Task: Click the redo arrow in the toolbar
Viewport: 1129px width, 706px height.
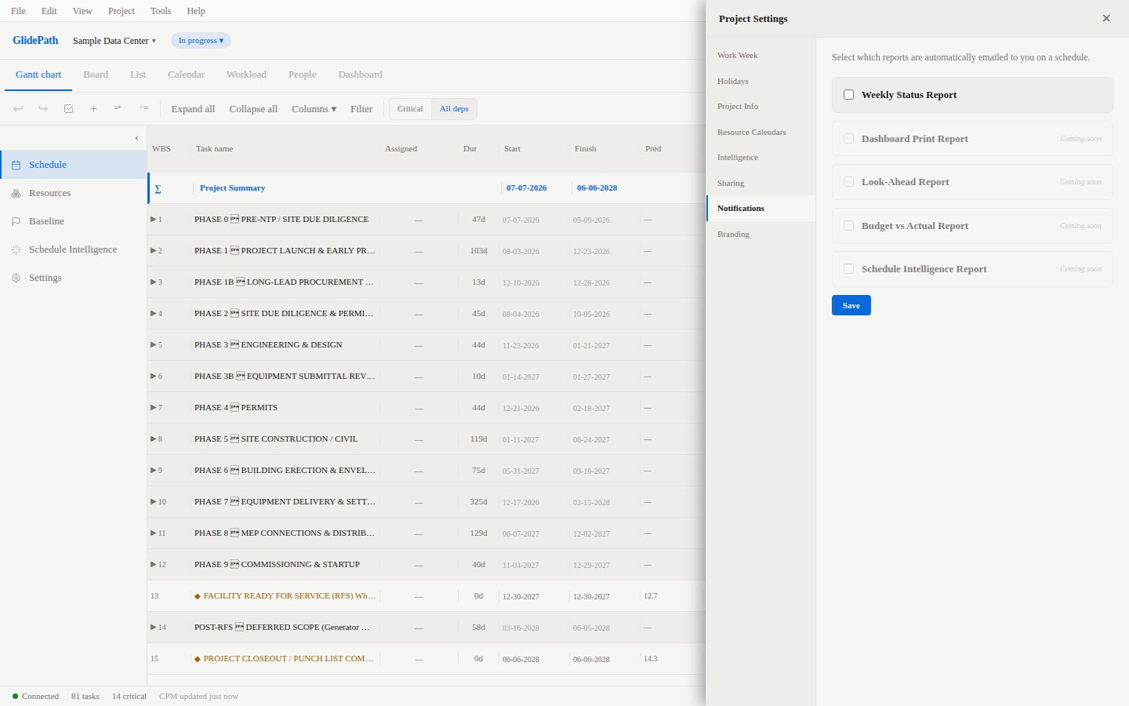Action: (x=43, y=108)
